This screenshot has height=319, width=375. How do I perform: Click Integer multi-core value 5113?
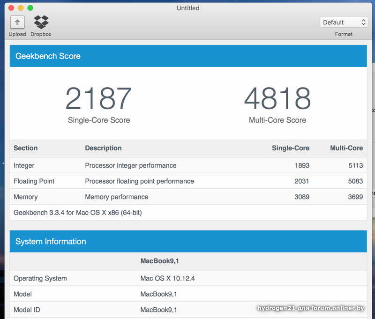(x=356, y=165)
